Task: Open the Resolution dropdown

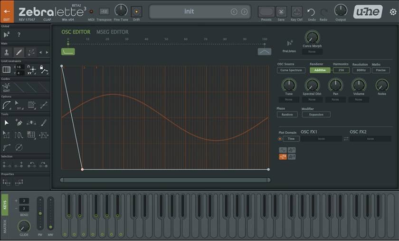Action: point(361,70)
